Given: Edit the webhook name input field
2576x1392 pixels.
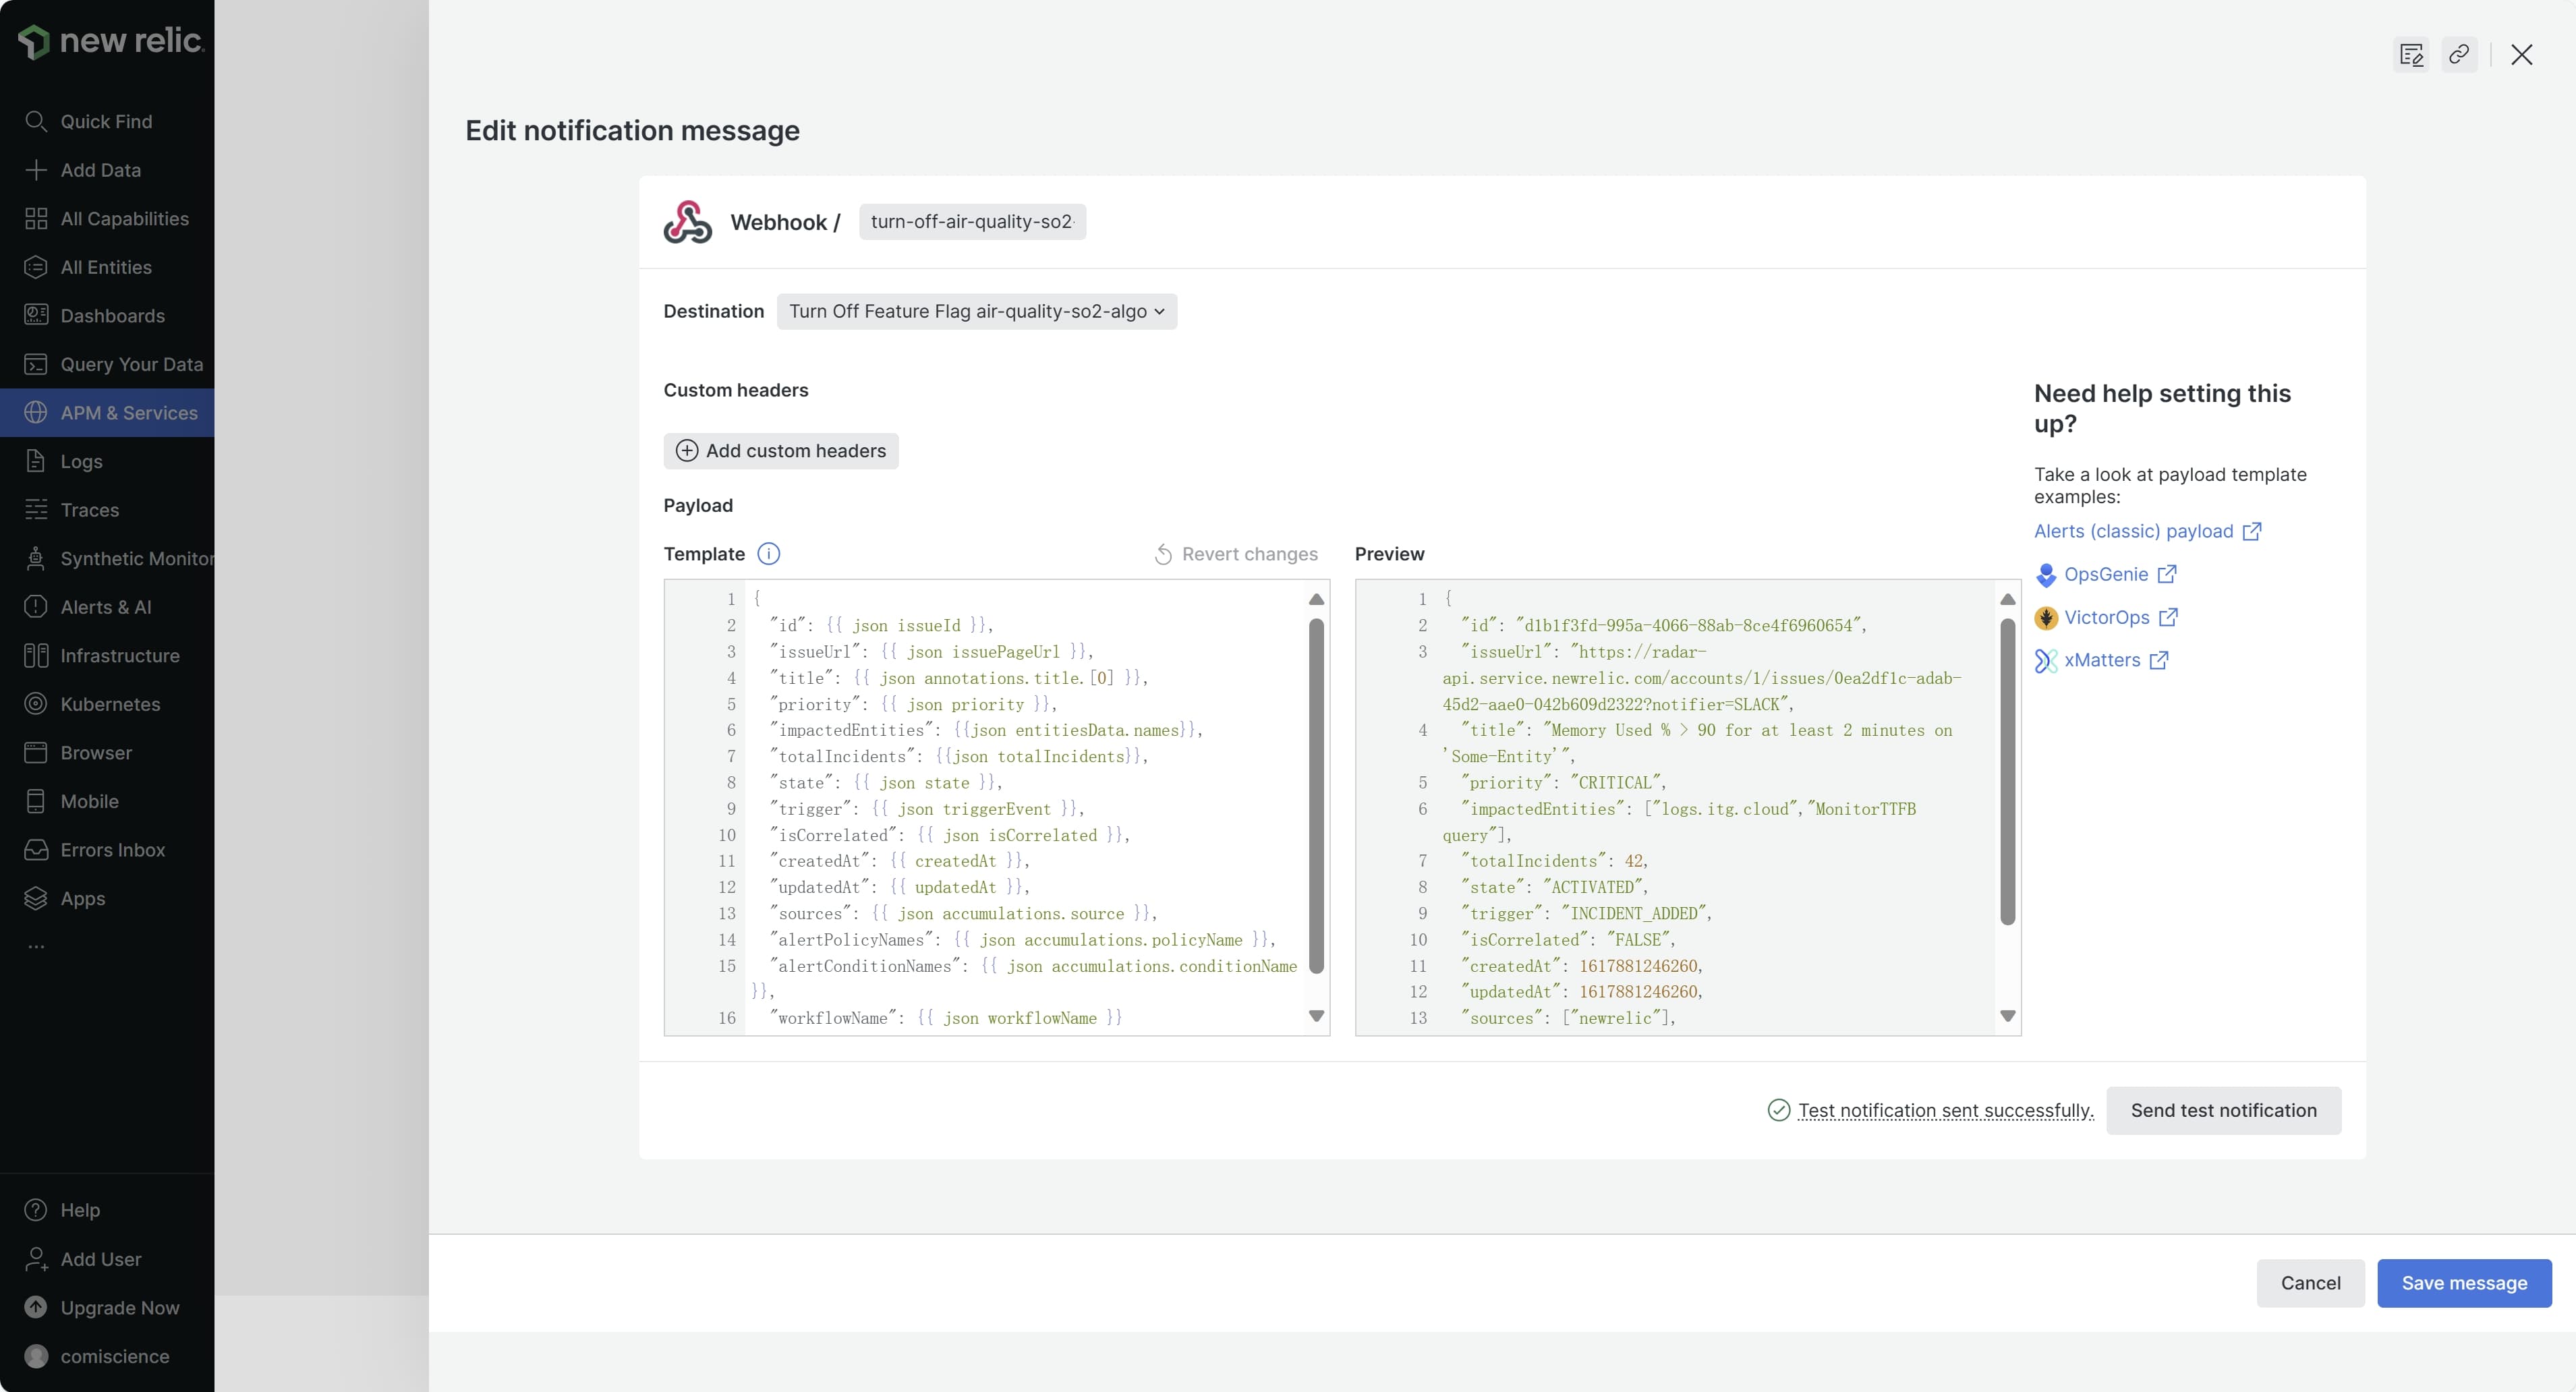Looking at the screenshot, I should click(972, 222).
